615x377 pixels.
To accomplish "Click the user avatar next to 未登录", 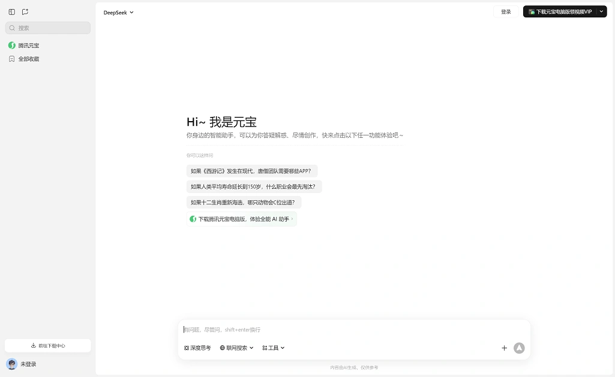I will tap(12, 364).
